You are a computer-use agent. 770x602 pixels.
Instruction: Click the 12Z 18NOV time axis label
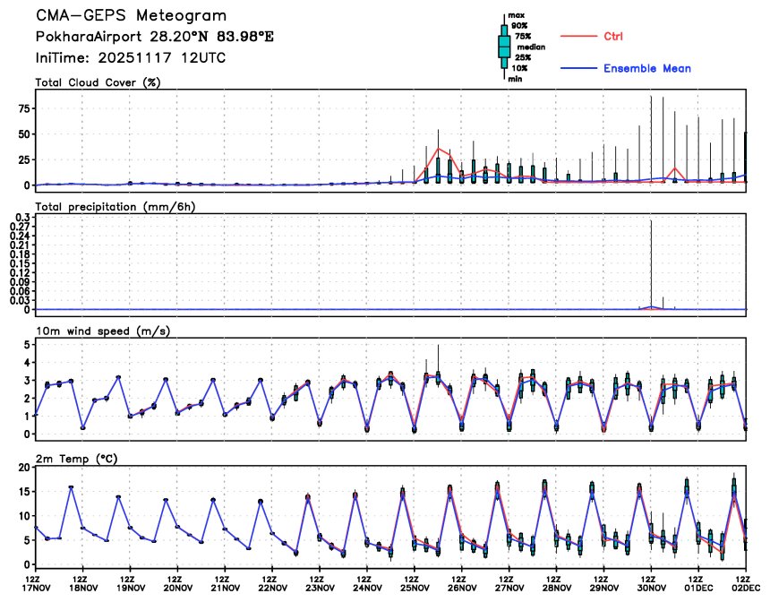point(83,584)
